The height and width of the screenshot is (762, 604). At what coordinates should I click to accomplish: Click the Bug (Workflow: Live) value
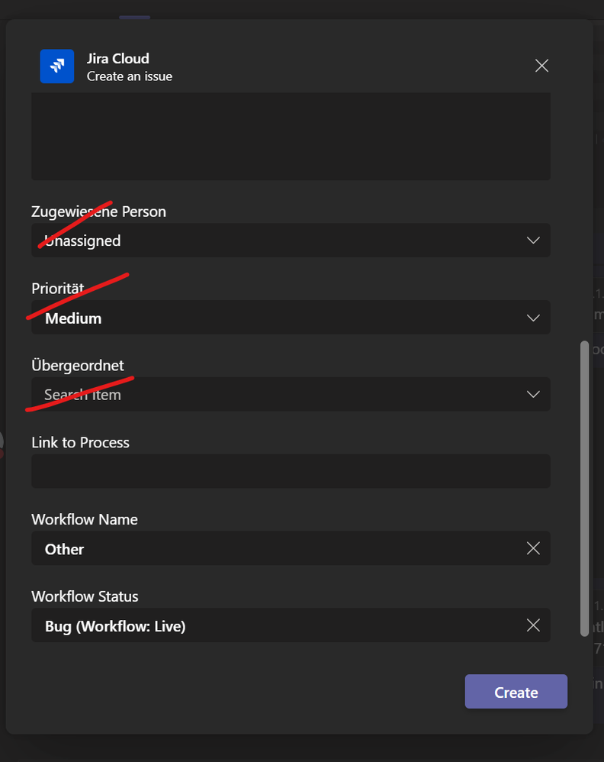[x=115, y=626]
